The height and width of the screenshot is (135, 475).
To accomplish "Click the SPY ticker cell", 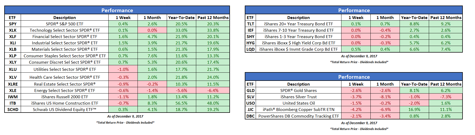I will point(12,24).
